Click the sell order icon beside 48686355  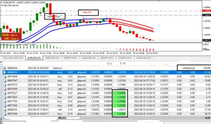point(5,110)
